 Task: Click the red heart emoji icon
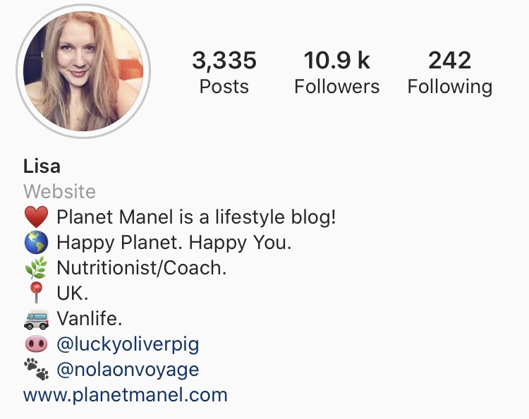(36, 217)
